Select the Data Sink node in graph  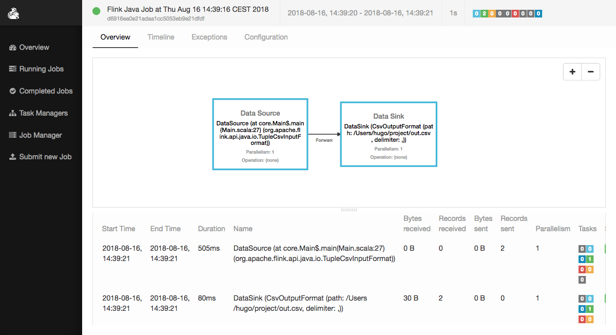[389, 134]
